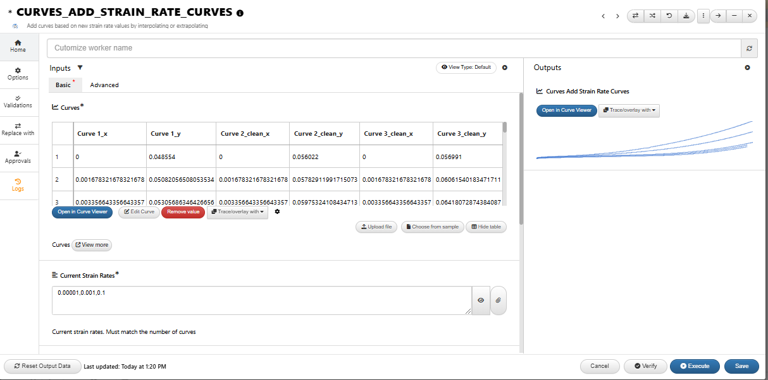Click the download icon in top toolbar
The width and height of the screenshot is (768, 380).
[686, 16]
